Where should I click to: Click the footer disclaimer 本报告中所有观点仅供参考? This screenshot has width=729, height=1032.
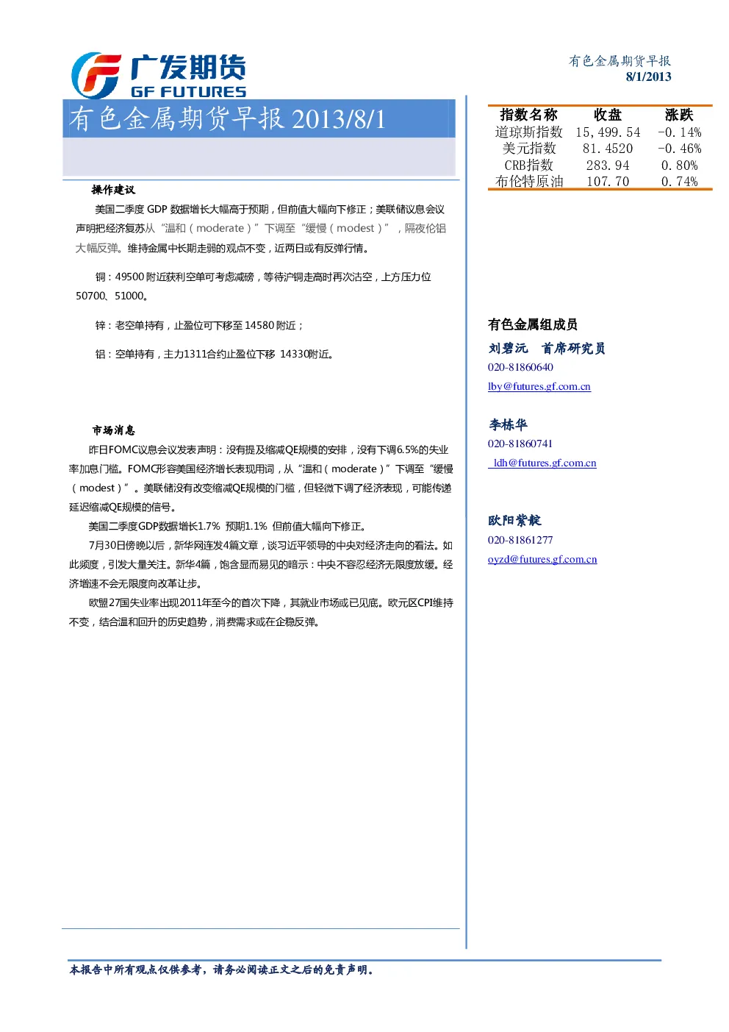point(223,970)
